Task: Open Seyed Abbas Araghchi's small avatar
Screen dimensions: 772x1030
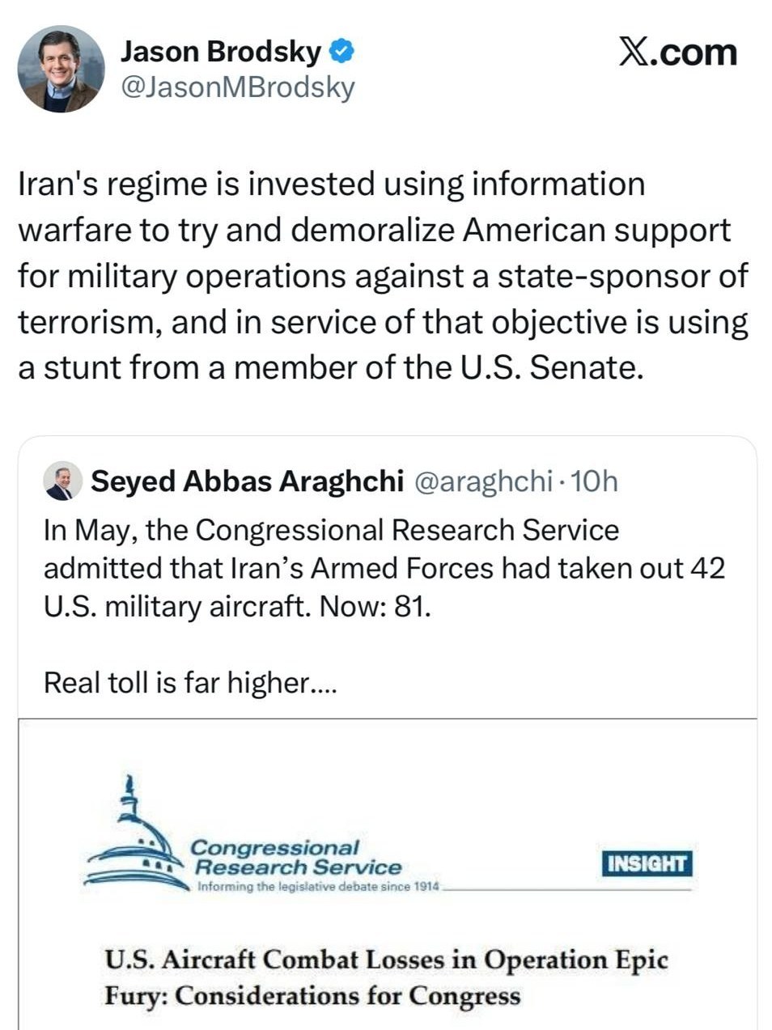Action: (x=62, y=481)
